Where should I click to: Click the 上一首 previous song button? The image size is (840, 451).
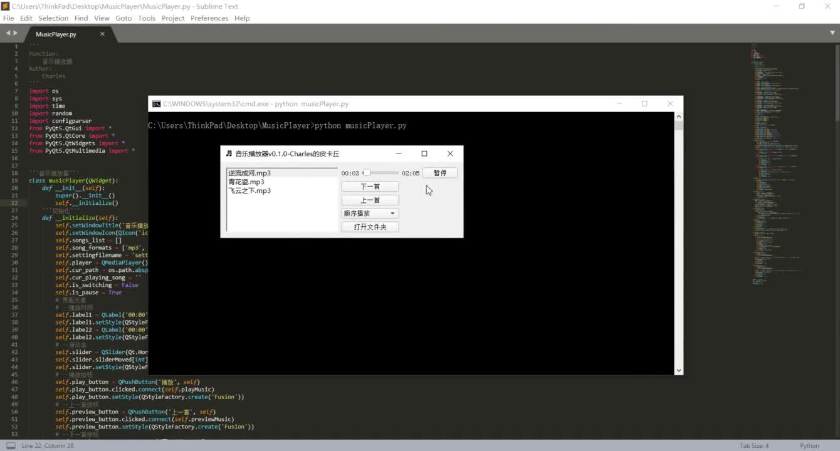click(370, 200)
